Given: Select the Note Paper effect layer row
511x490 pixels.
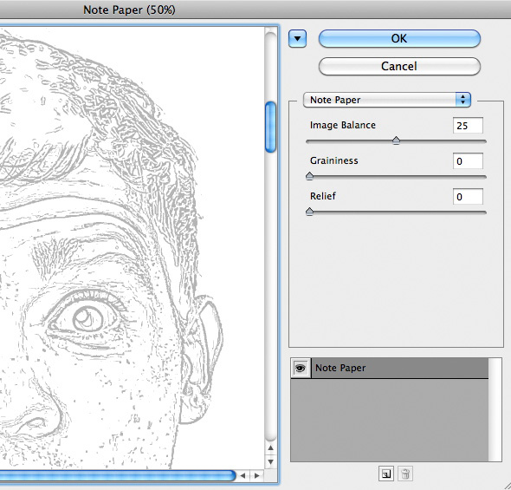Looking at the screenshot, I should 400,368.
